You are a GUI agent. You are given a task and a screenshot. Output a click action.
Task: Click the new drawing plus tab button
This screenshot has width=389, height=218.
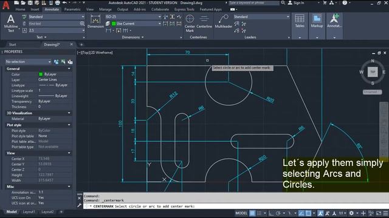coord(81,45)
